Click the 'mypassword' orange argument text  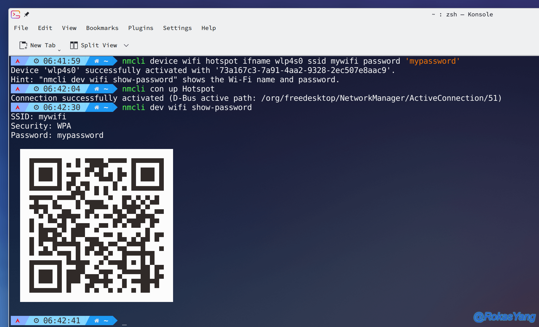[432, 61]
